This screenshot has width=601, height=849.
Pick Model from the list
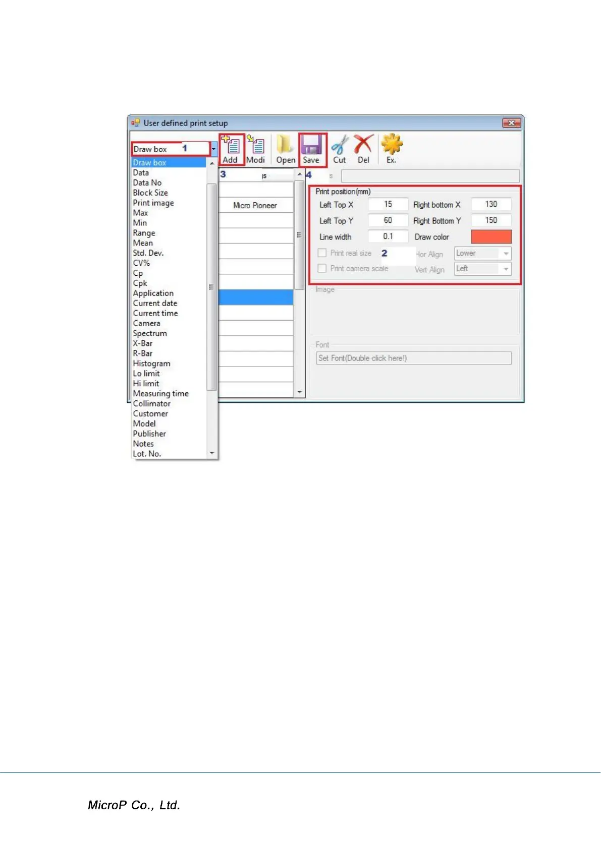(169, 424)
